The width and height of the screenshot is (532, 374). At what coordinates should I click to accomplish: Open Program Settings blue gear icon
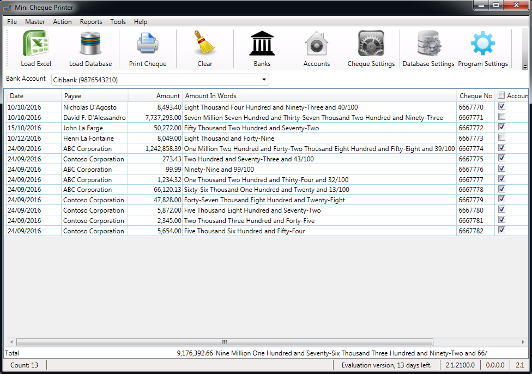pyautogui.click(x=483, y=43)
